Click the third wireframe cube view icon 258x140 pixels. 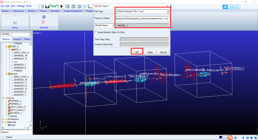(79, 7)
